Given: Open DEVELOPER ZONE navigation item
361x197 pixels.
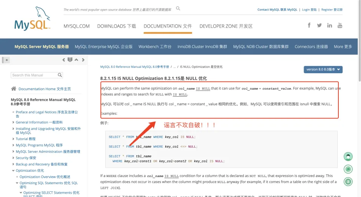Looking at the screenshot, I should [226, 26].
